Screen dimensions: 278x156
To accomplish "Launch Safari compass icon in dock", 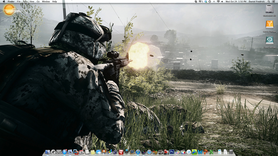I will pos(149,152).
